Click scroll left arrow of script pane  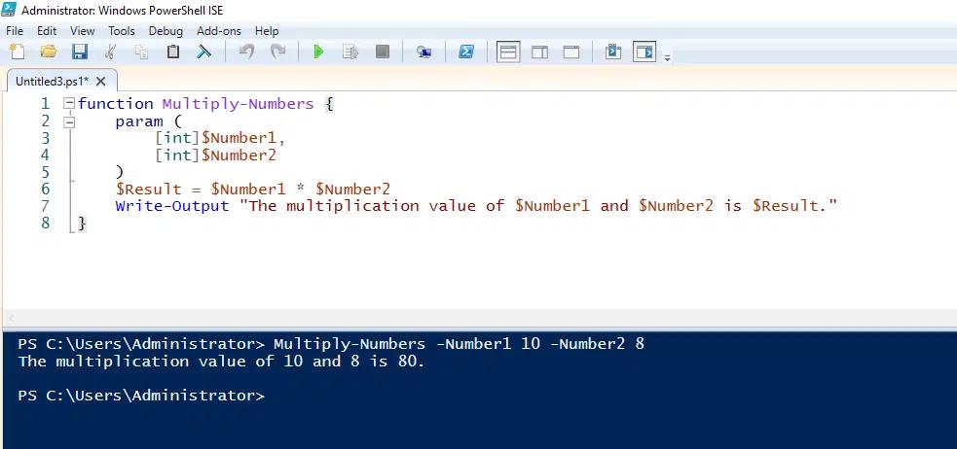pos(10,318)
